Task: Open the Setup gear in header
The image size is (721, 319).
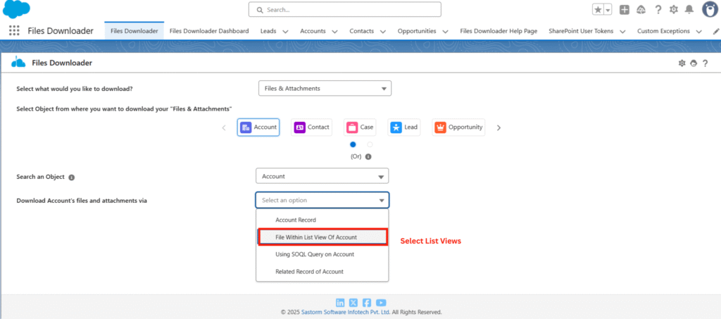Action: coord(674,10)
